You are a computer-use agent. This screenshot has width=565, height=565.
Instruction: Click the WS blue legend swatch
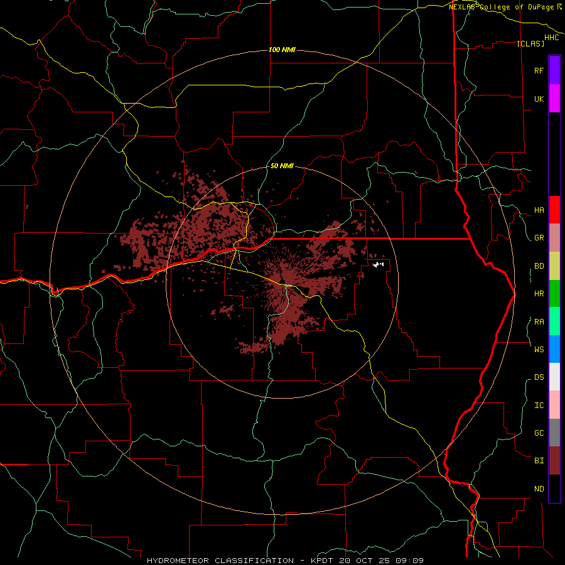click(x=554, y=349)
